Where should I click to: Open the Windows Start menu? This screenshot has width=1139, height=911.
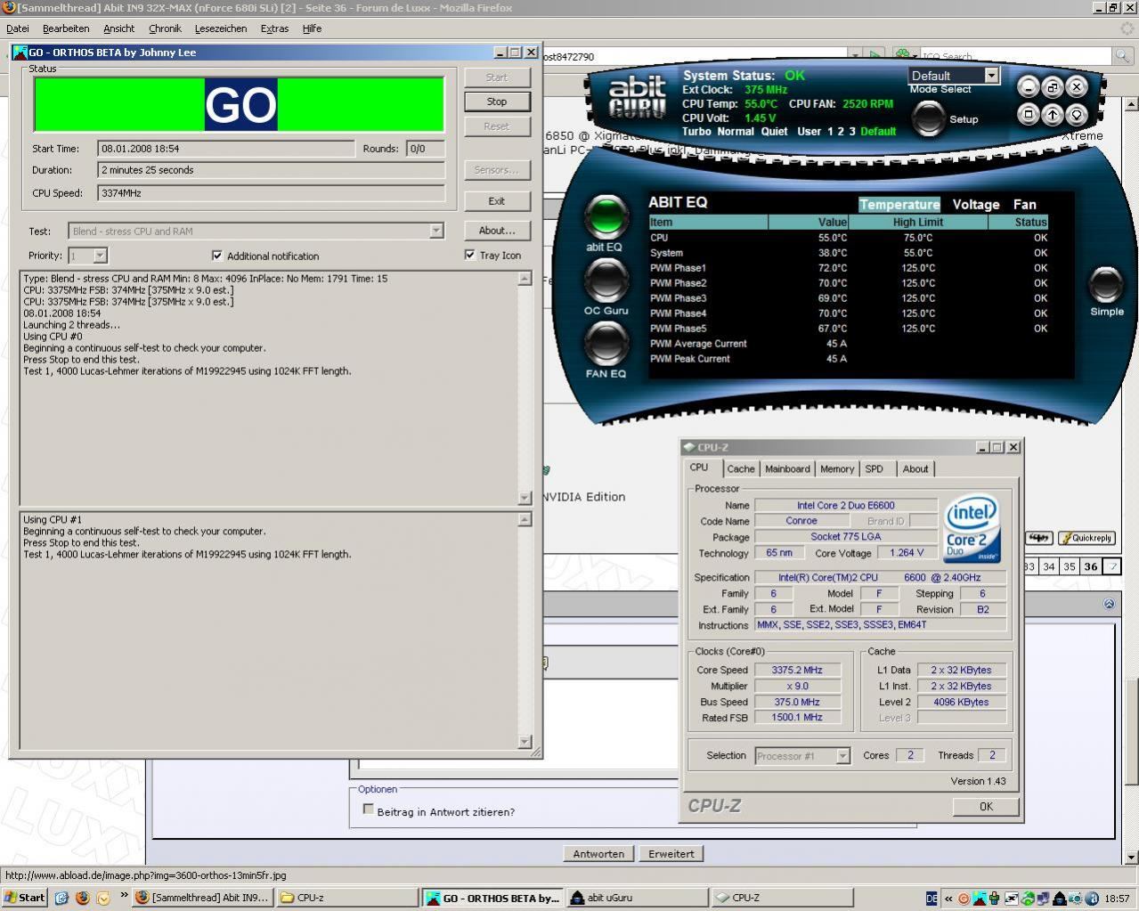[25, 898]
